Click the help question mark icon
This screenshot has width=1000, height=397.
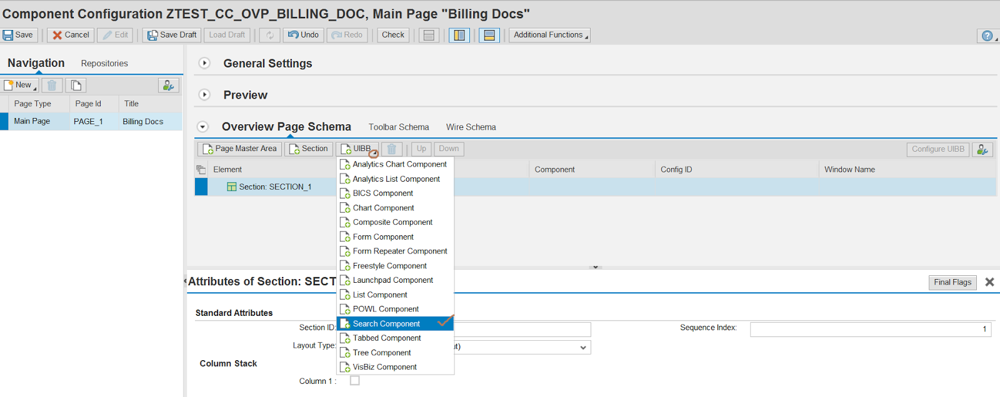[x=987, y=36]
